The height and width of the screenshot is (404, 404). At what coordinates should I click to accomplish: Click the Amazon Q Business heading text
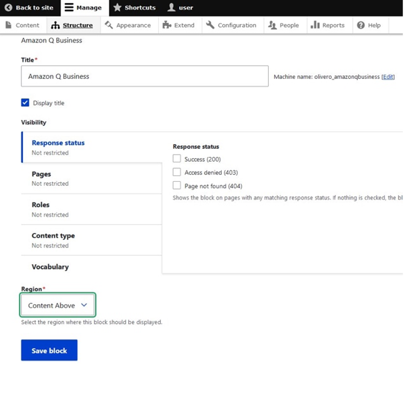[52, 40]
